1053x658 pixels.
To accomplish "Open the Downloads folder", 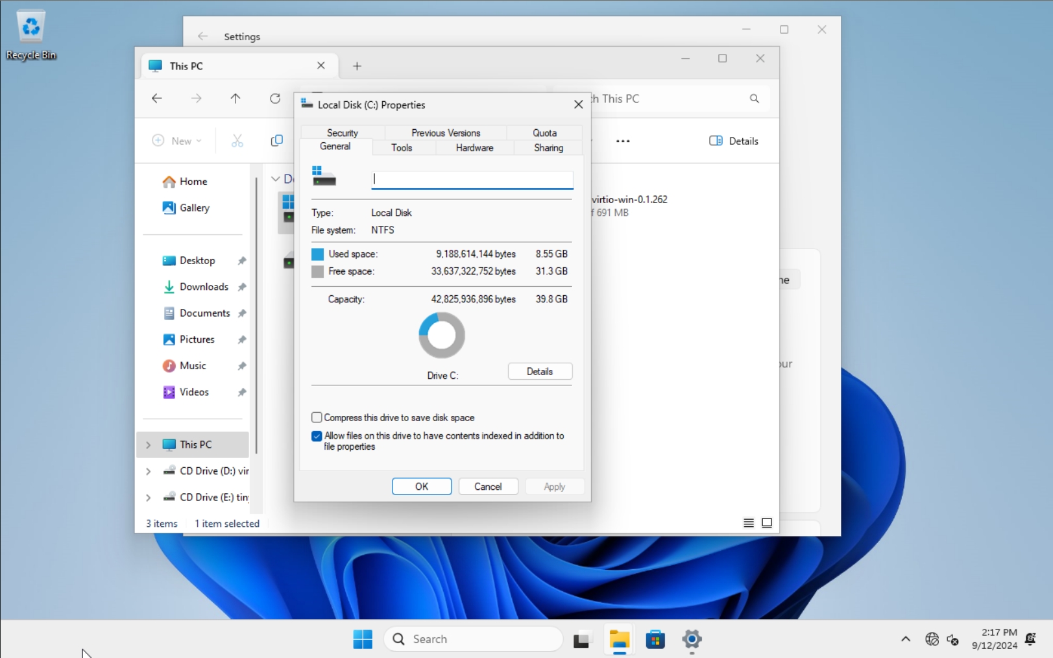I will pyautogui.click(x=204, y=287).
